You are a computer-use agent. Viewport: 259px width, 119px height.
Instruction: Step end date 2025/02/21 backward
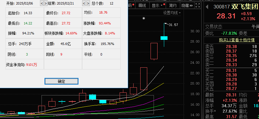pos(84,3)
